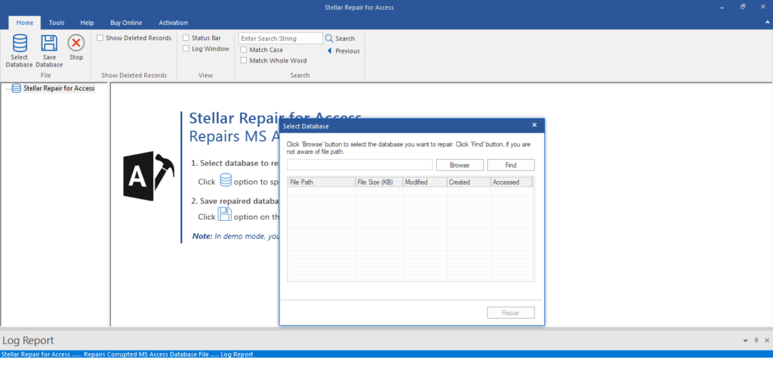Click the Find button
The width and height of the screenshot is (773, 365).
(511, 165)
